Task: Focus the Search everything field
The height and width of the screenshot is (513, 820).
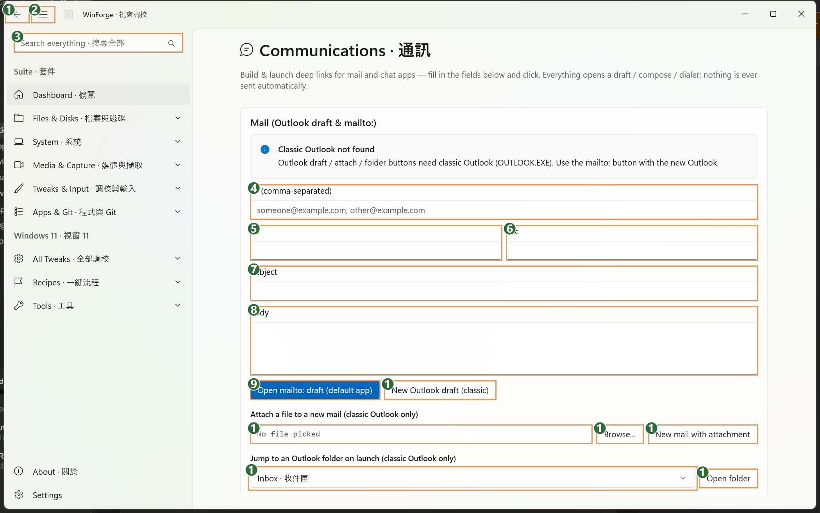Action: 98,43
